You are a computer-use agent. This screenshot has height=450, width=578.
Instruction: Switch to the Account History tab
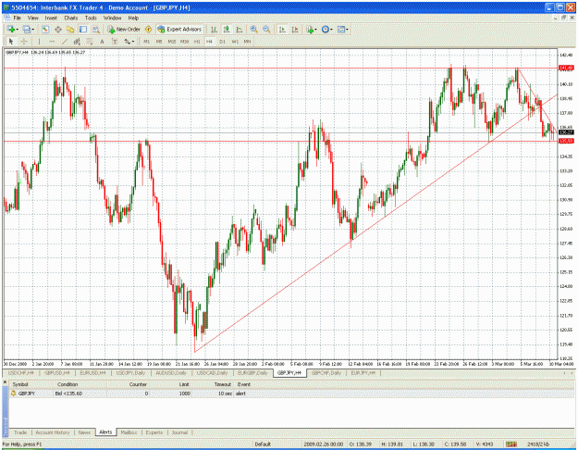click(53, 432)
